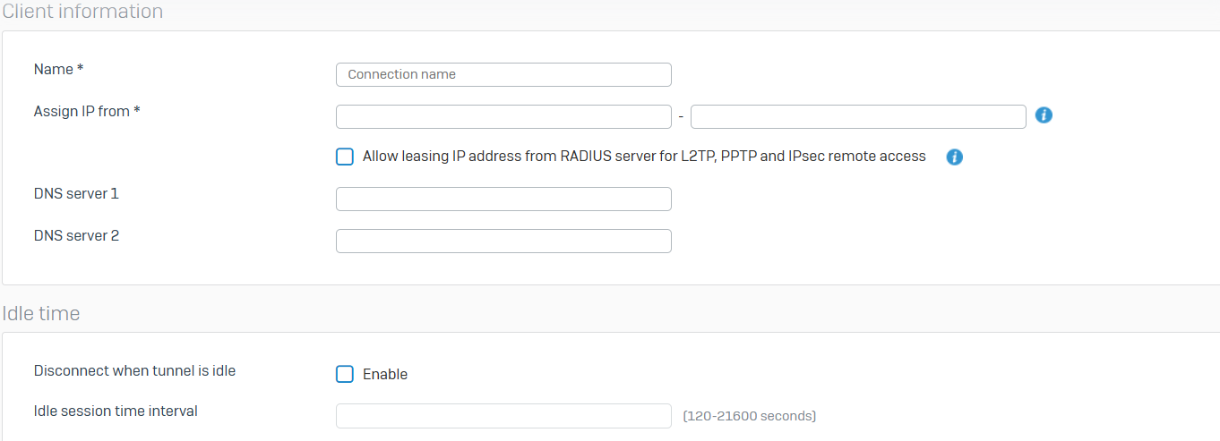Click the 'Idle session time interval' label
Viewport: 1220px width, 441px height.
[x=116, y=411]
